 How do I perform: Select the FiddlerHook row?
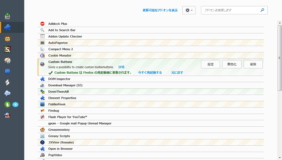(x=151, y=104)
